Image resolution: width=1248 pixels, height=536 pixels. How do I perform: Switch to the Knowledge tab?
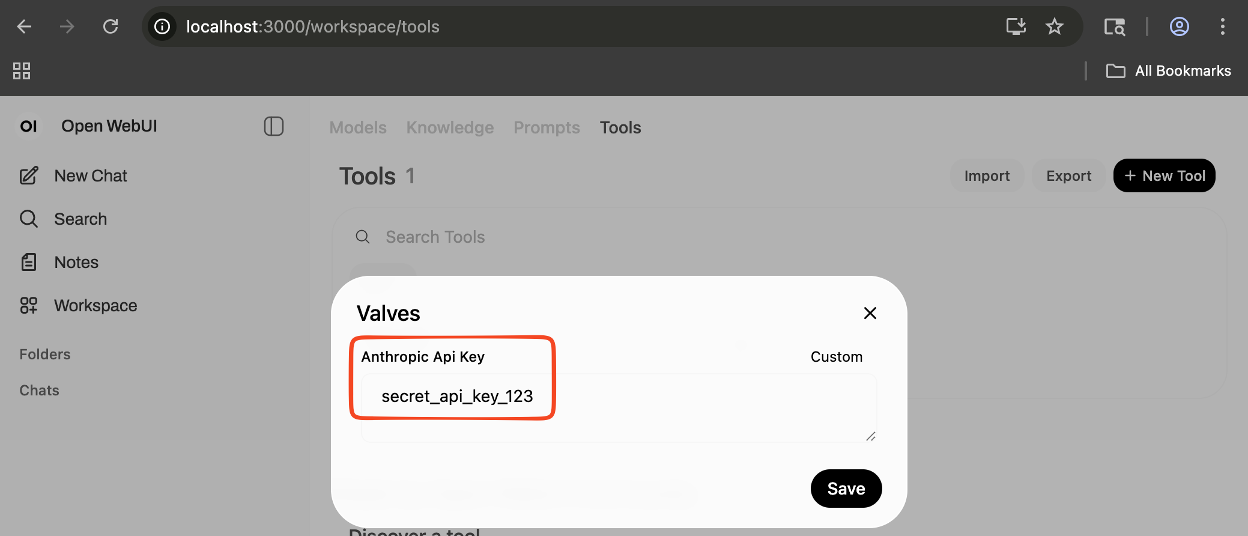(x=450, y=128)
